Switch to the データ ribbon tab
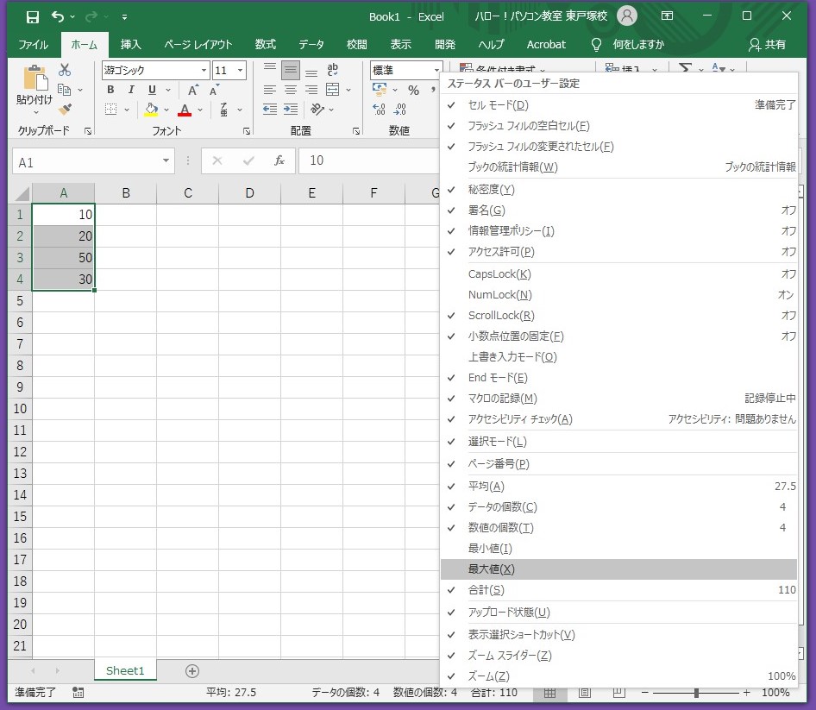816x710 pixels. (x=311, y=45)
